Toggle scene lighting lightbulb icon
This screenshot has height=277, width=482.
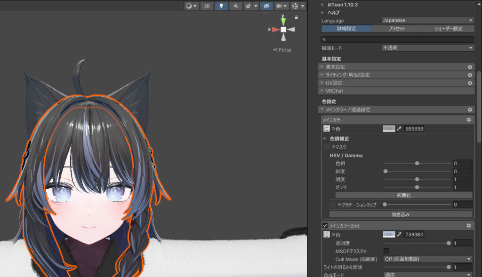(221, 6)
